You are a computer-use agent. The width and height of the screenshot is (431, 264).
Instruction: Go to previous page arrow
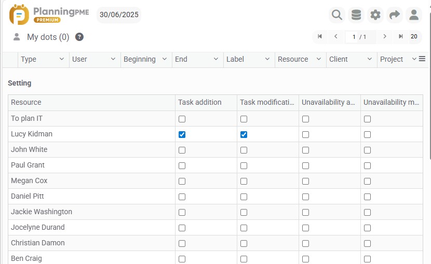(335, 36)
